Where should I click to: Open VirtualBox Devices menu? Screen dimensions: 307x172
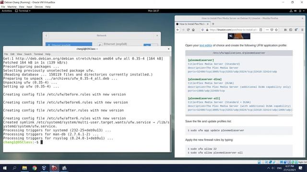click(39, 7)
